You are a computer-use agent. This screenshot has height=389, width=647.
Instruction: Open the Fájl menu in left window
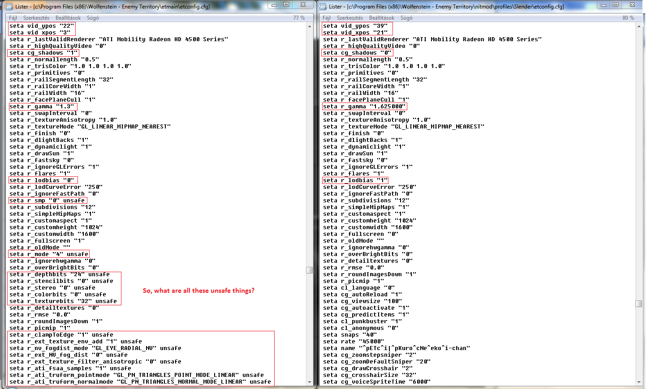13,18
